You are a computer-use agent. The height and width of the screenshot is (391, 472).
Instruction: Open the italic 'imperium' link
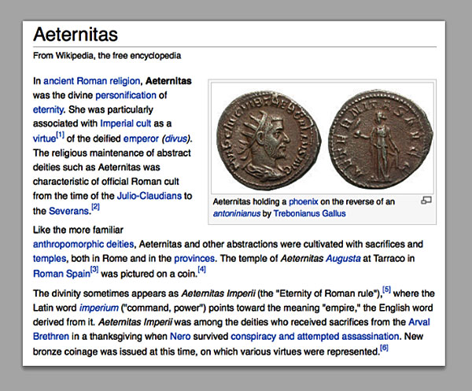tap(99, 308)
